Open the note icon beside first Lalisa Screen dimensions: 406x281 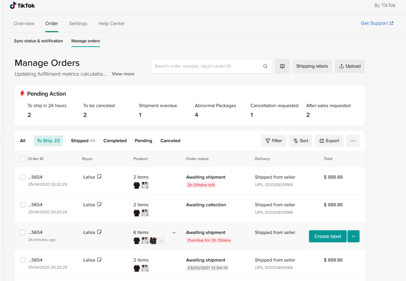pos(99,177)
